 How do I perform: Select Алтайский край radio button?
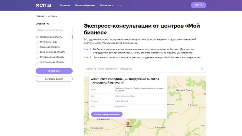tap(37, 42)
